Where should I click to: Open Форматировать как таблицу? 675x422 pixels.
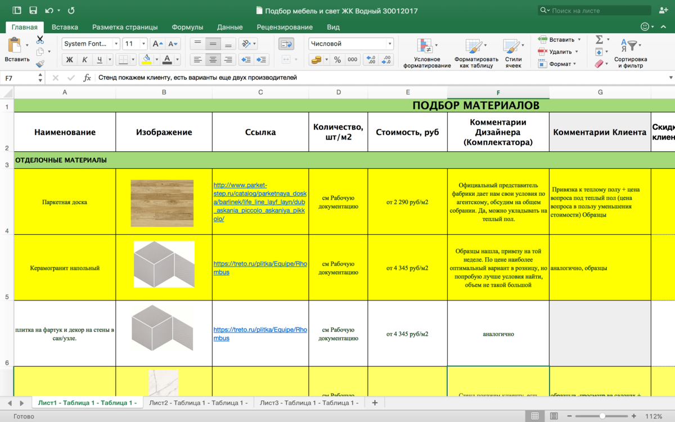[x=476, y=53]
